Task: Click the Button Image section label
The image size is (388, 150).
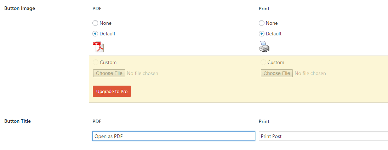Action: pos(19,8)
